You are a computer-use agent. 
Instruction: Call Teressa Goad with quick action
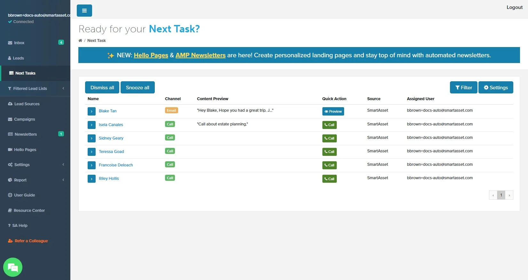coord(329,152)
